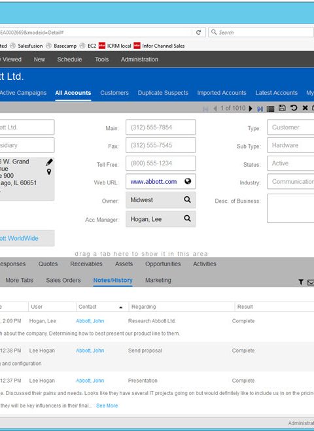Open the Status dropdown showing Active
The width and height of the screenshot is (314, 431).
(x=290, y=164)
